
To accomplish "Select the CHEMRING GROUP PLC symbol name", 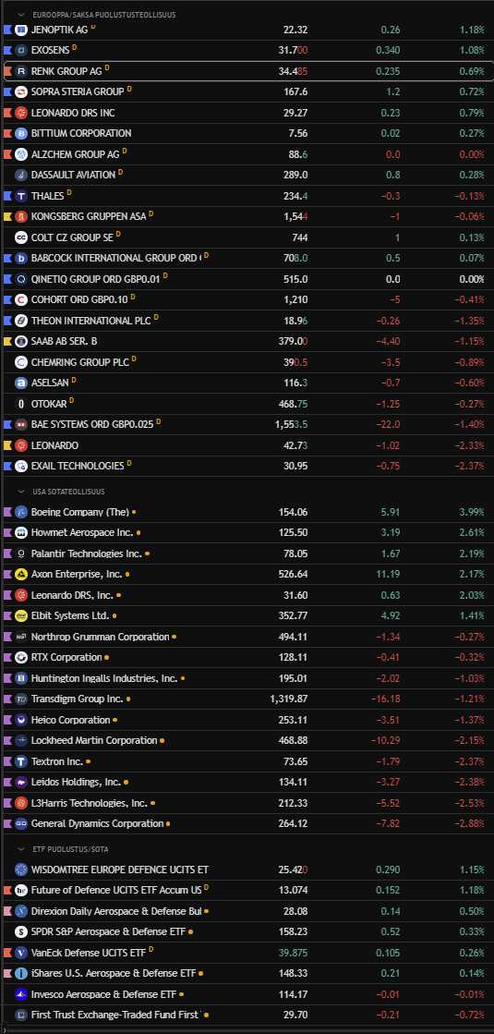I will coord(79,362).
